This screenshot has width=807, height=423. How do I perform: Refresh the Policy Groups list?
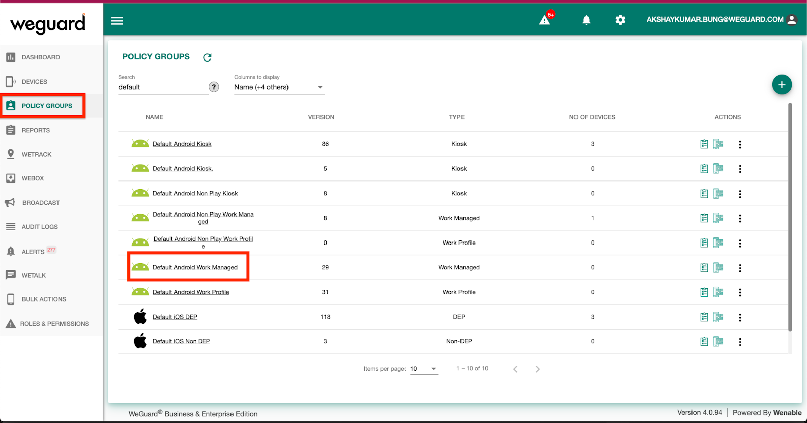pos(207,57)
